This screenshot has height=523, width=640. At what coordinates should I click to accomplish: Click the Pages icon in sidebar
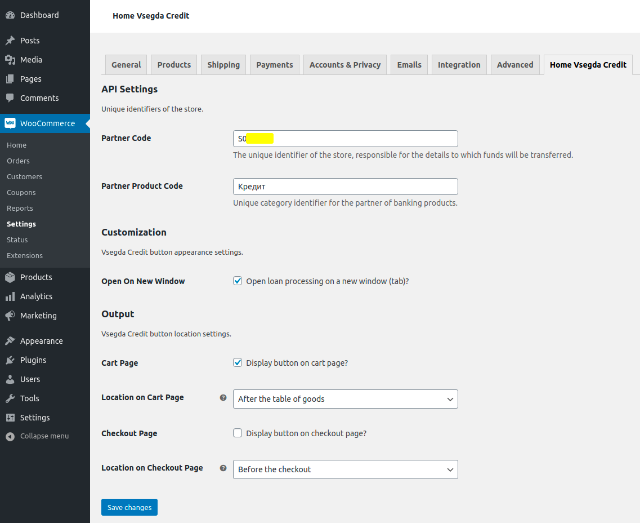[10, 79]
